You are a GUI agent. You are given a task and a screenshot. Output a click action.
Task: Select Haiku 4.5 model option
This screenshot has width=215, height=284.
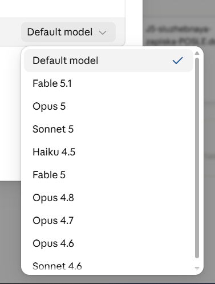pos(108,152)
